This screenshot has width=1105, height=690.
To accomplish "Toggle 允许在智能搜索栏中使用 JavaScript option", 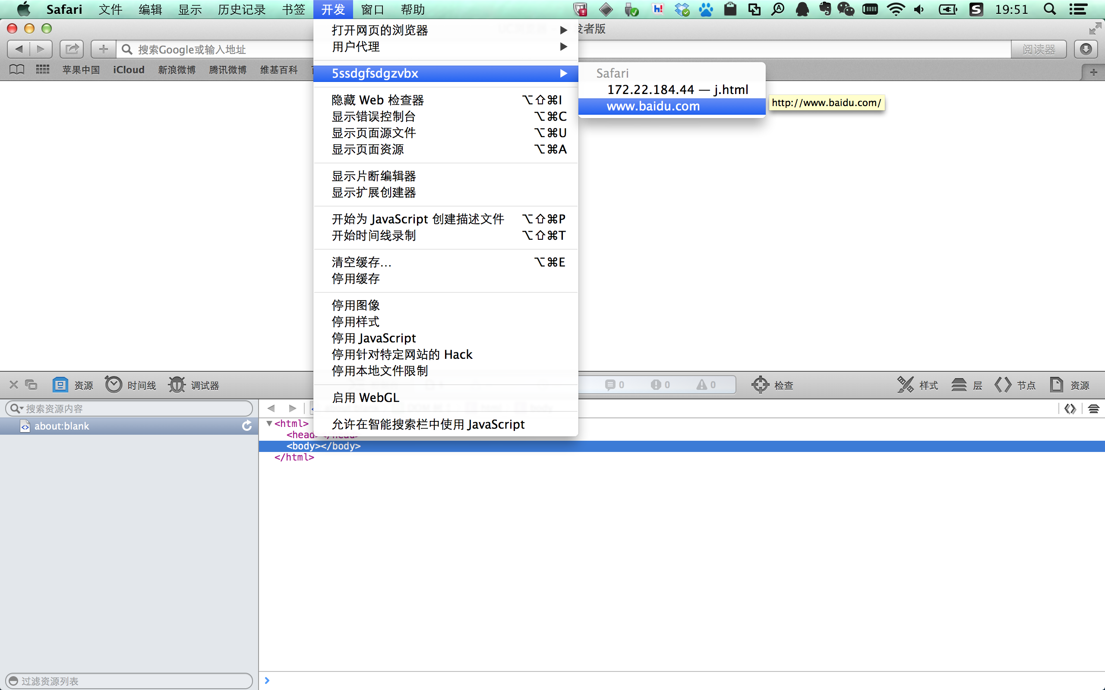I will tap(445, 424).
